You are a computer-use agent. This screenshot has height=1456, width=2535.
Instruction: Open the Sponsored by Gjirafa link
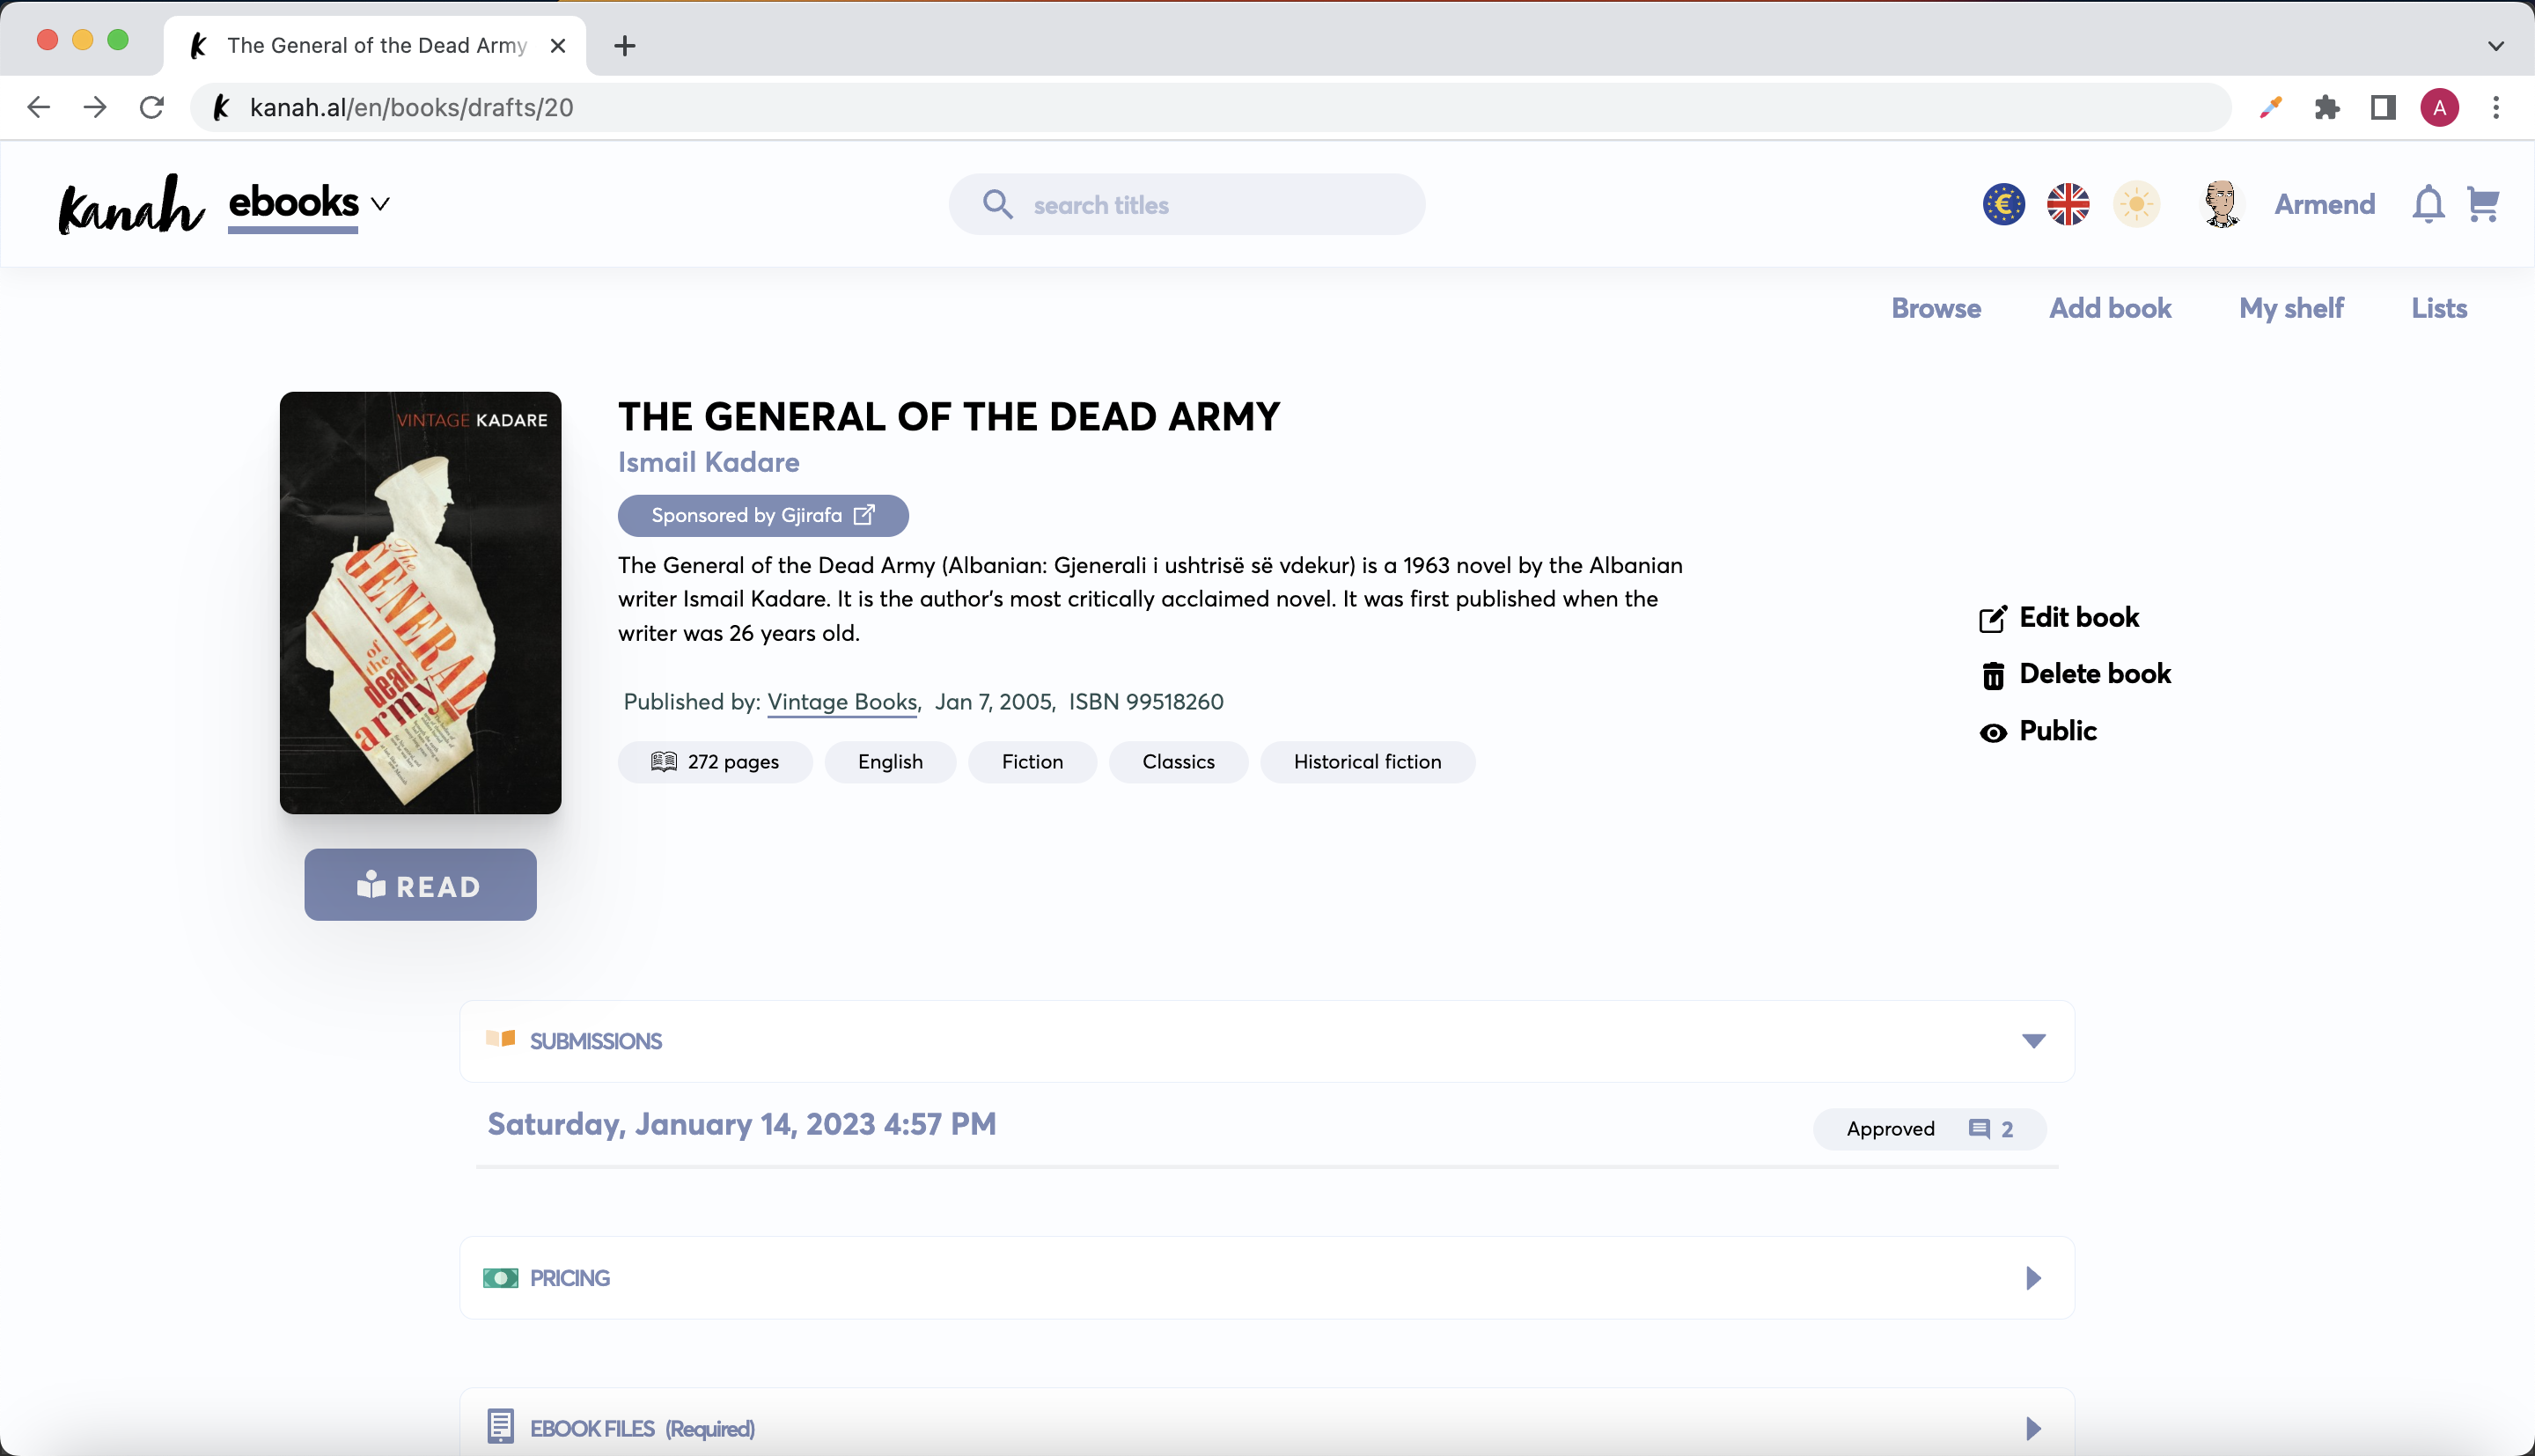pyautogui.click(x=762, y=515)
